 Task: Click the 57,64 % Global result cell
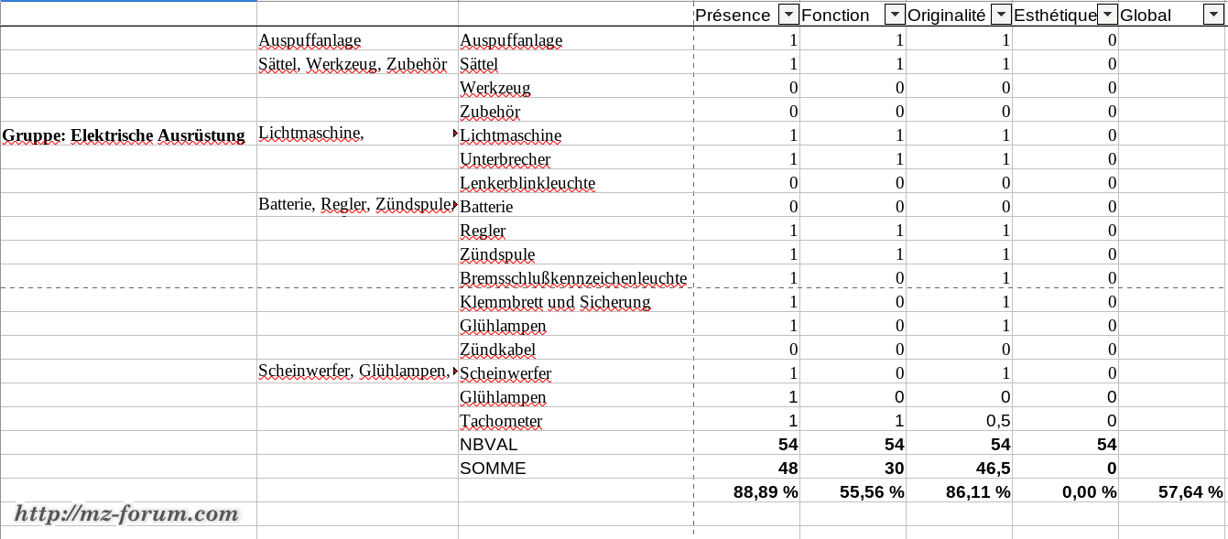click(x=1190, y=492)
